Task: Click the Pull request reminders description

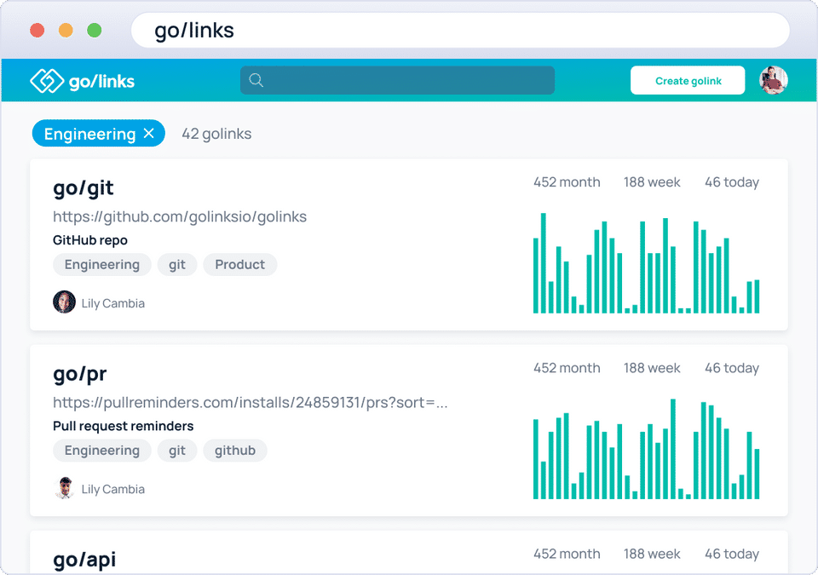Action: pos(123,426)
